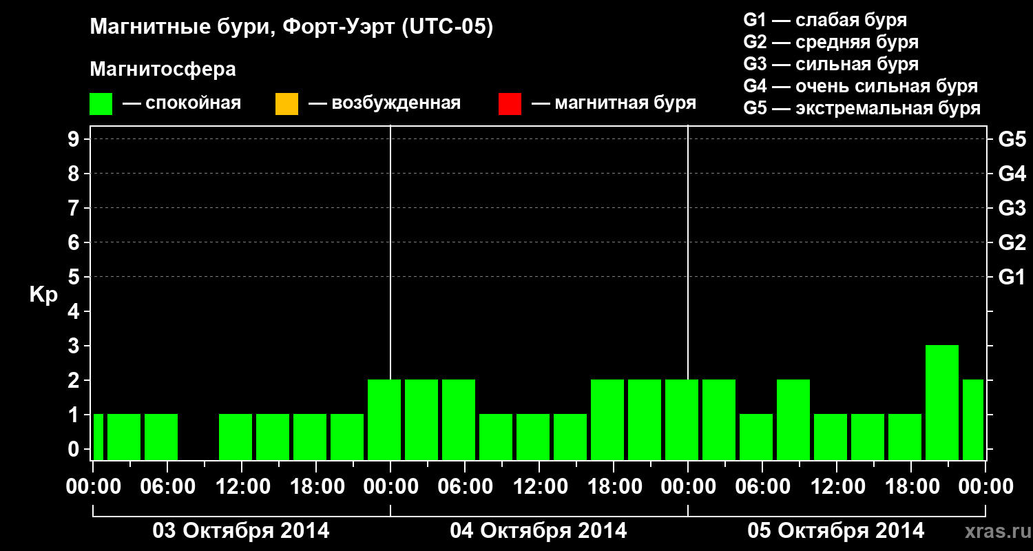1033x551 pixels.
Task: Click the orange 'возбужденная' legend swatch
Action: 286,104
